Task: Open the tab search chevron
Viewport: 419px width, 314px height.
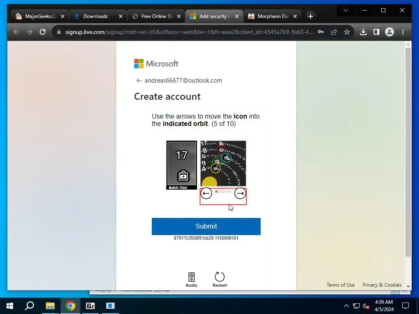Action: pos(346,10)
